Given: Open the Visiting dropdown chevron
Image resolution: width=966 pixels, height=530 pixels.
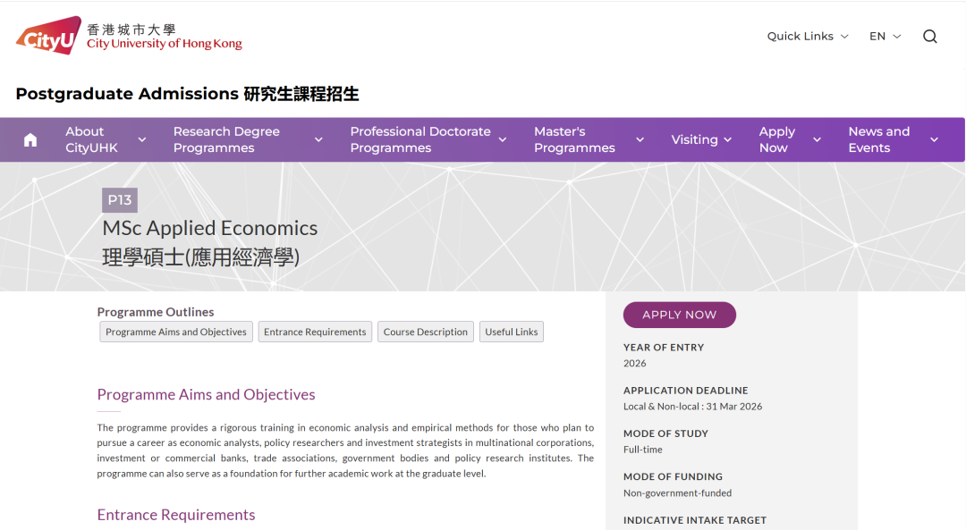Looking at the screenshot, I should (726, 139).
